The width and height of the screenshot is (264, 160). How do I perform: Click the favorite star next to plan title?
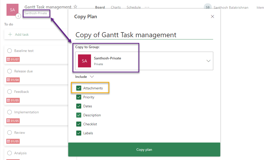pyautogui.click(x=75, y=7)
